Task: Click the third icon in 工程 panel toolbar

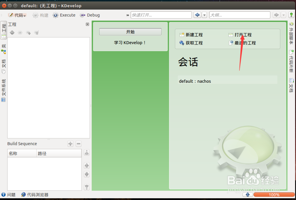Action: coord(28,32)
